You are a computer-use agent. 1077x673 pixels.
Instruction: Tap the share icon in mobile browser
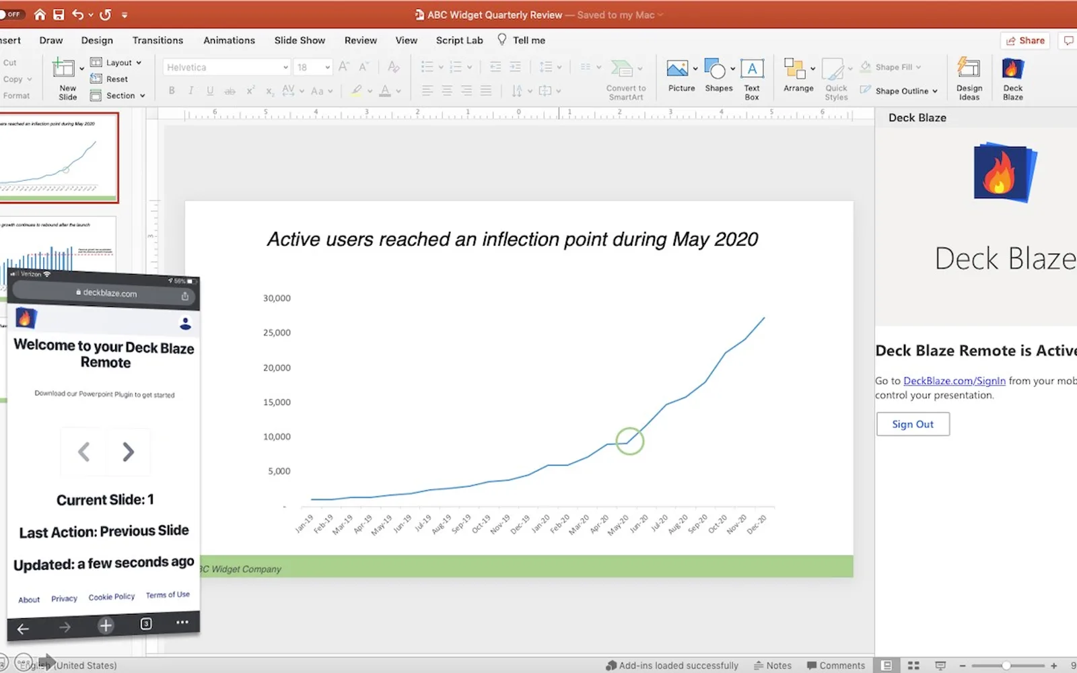[185, 296]
